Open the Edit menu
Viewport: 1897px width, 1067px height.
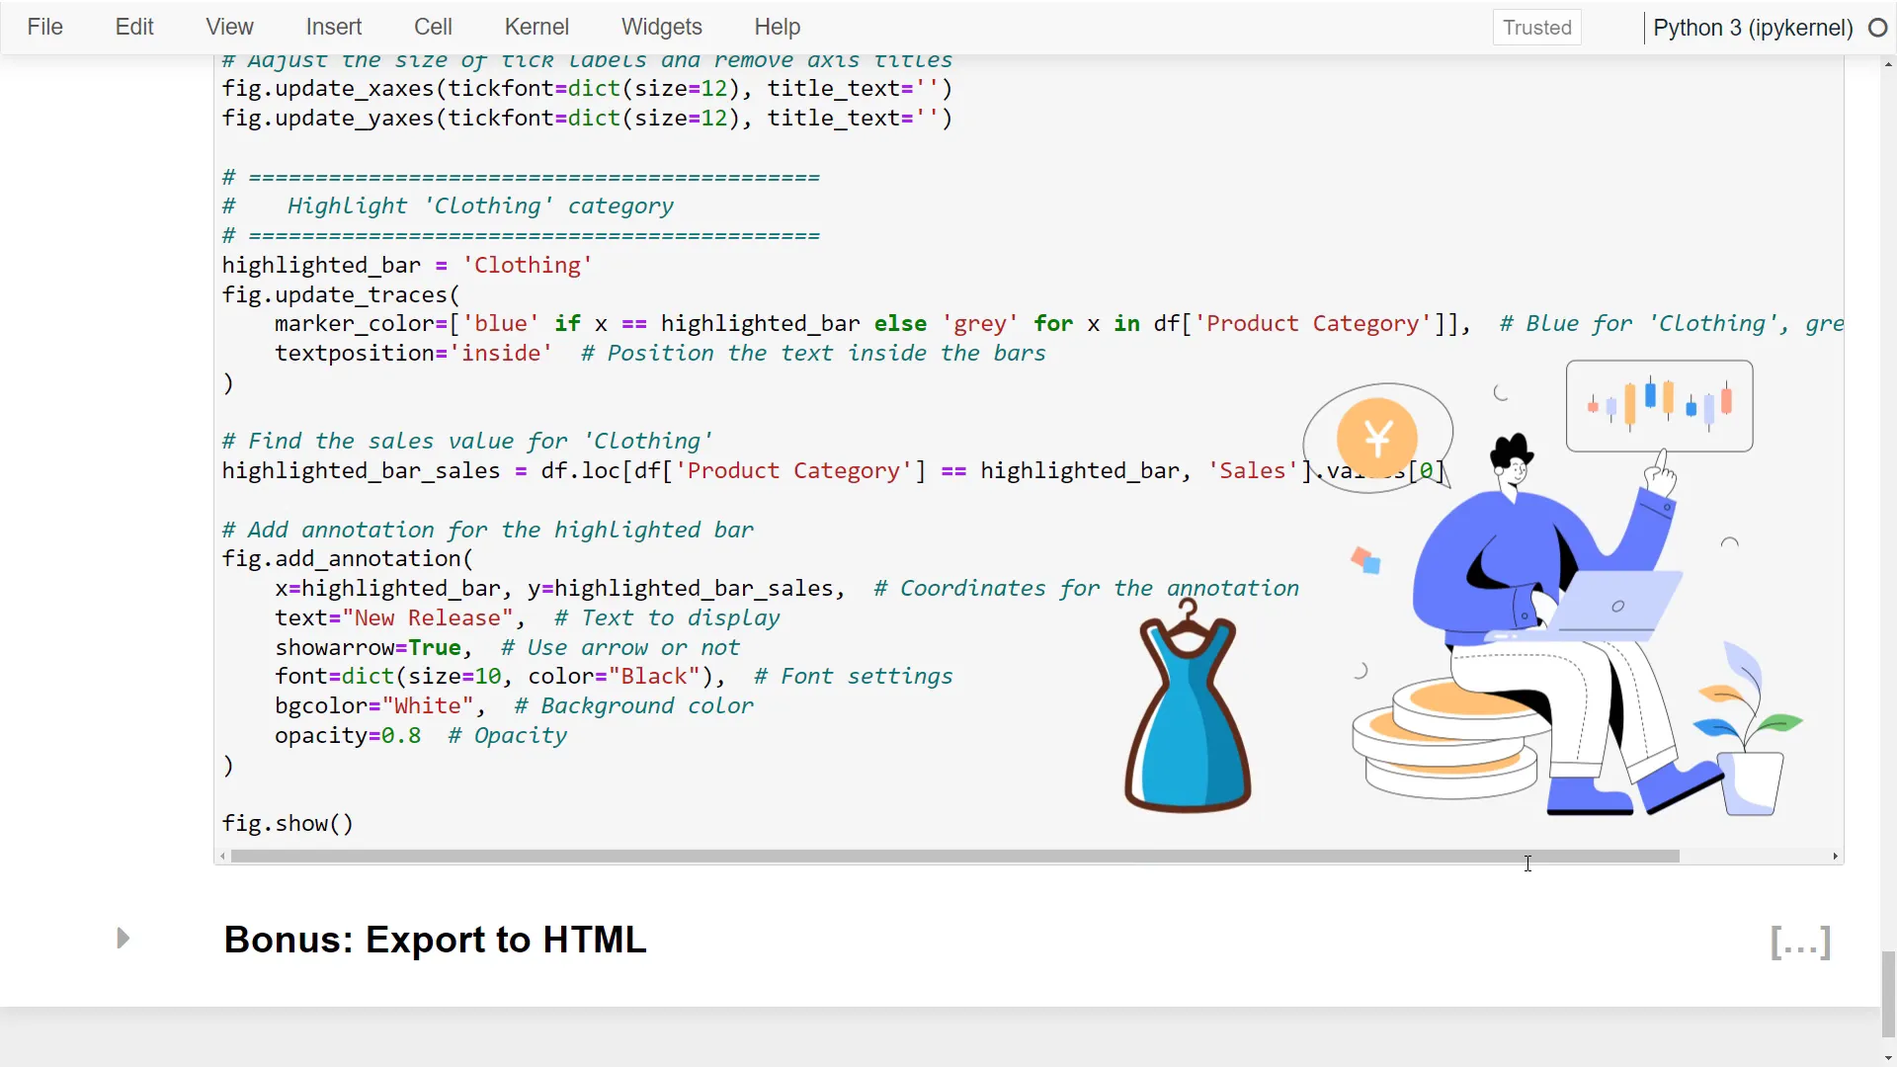click(x=134, y=27)
